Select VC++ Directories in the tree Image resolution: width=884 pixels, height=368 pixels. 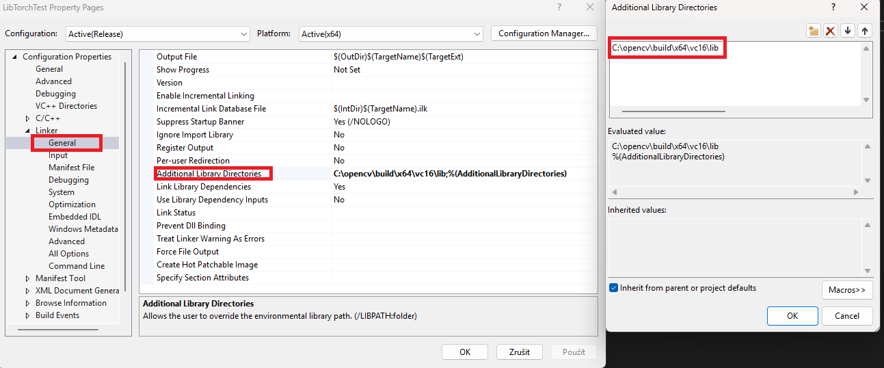click(66, 106)
